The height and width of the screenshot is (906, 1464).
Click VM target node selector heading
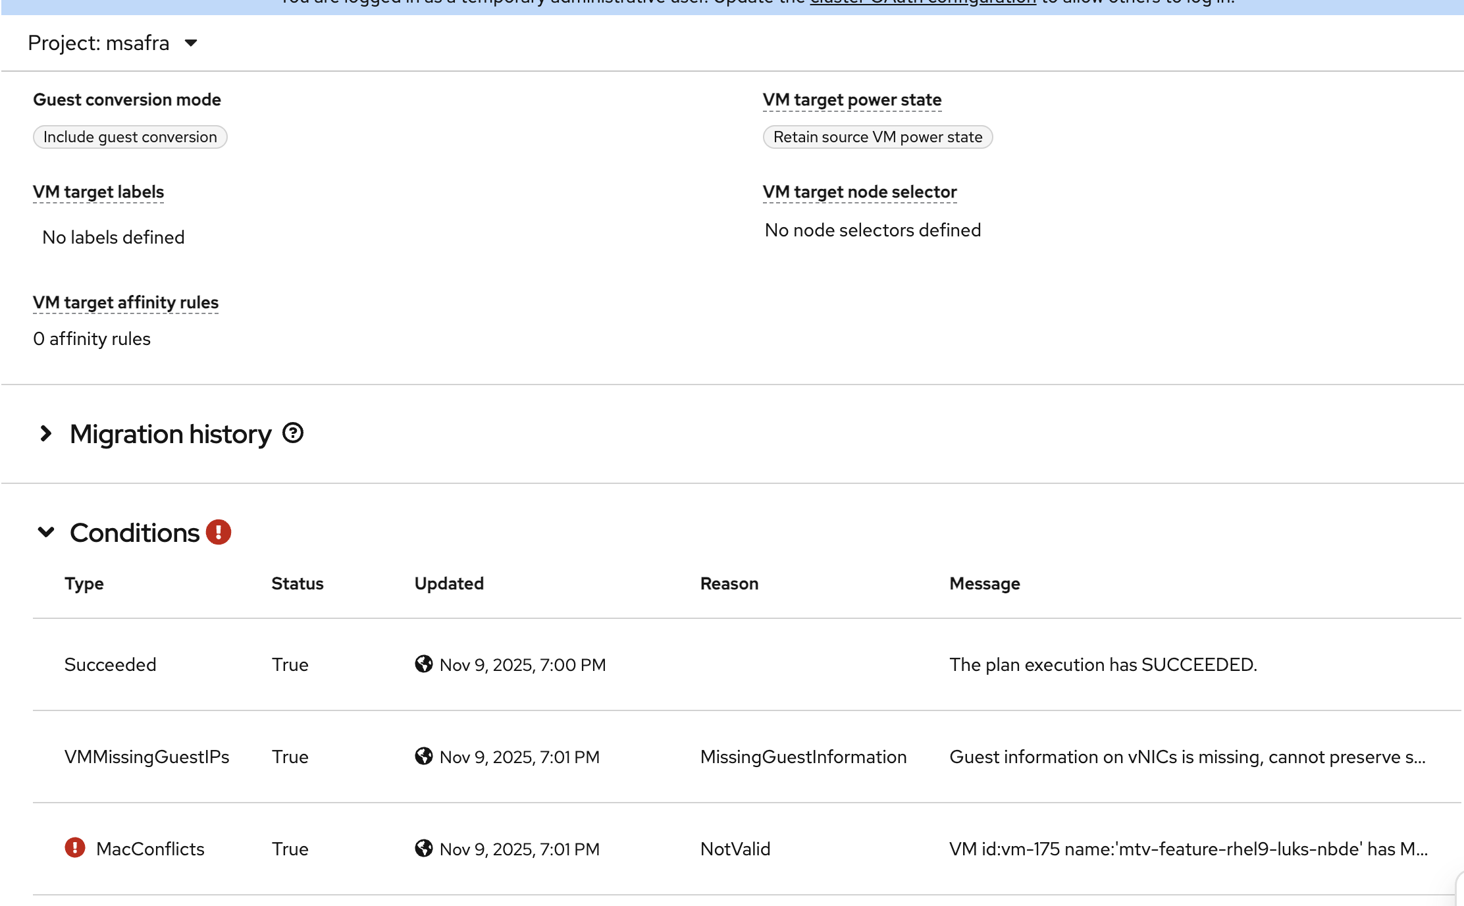click(859, 192)
